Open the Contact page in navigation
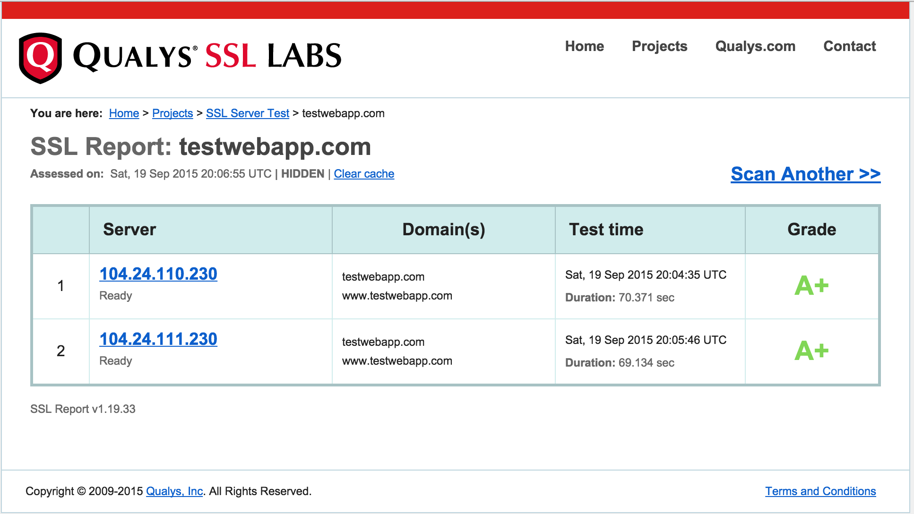The height and width of the screenshot is (514, 914). [x=849, y=46]
